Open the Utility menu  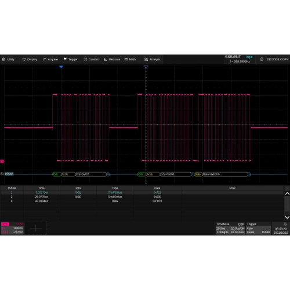point(8,59)
